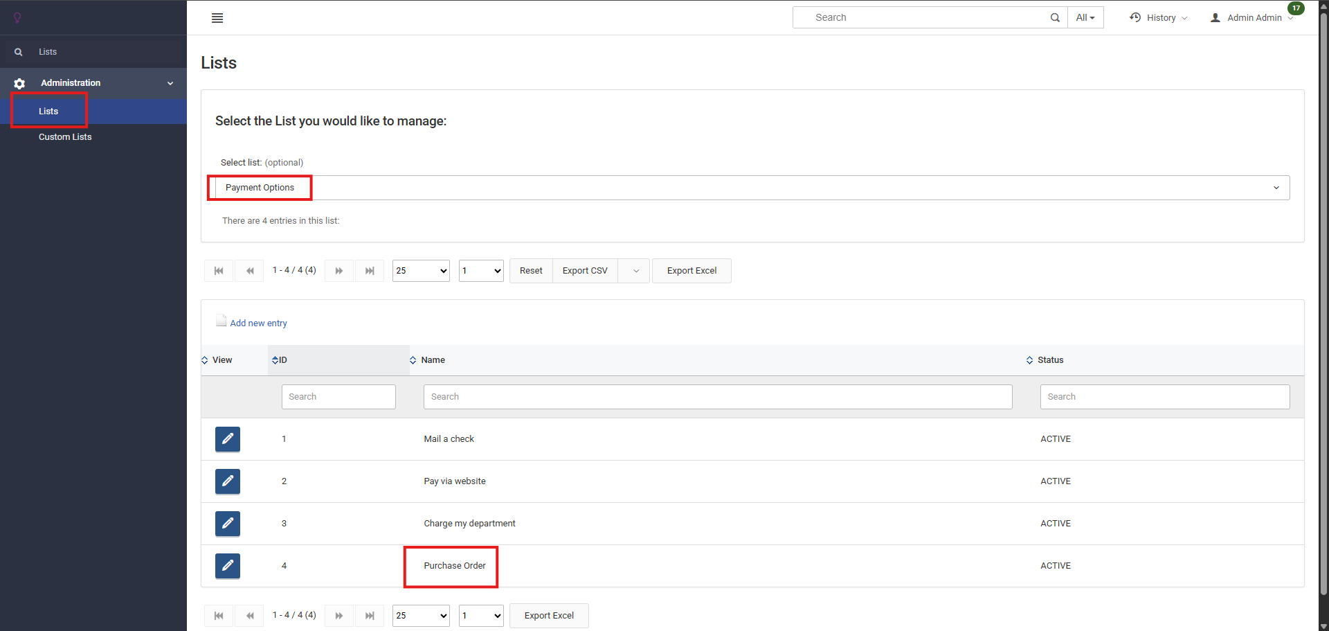Click the logo icon in sidebar header
Image resolution: width=1329 pixels, height=631 pixels.
point(17,17)
